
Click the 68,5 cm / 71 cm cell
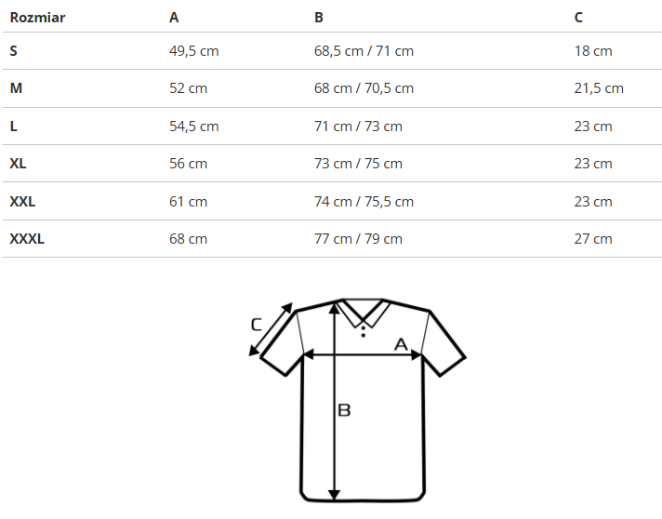click(x=364, y=51)
